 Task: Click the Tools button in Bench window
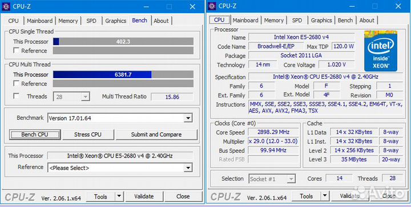tap(100, 196)
